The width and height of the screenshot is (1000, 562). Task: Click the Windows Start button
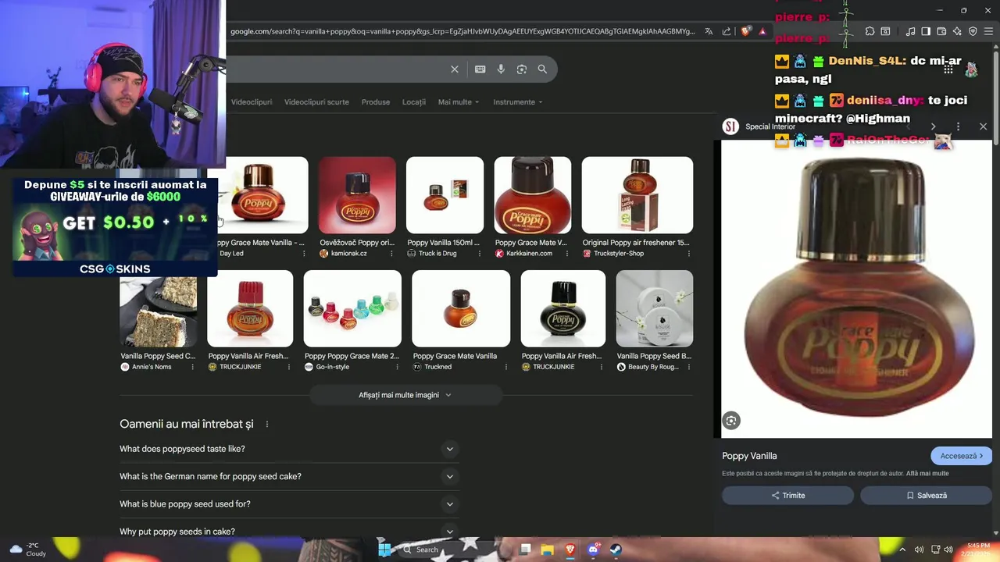pos(384,550)
